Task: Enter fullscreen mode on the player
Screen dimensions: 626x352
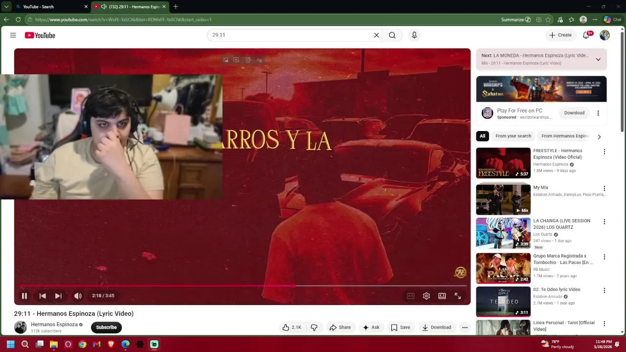Action: coord(458,296)
